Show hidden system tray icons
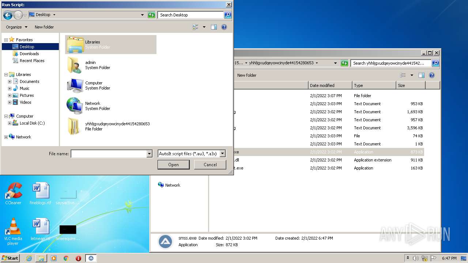Screen dimensions: 468x263 click(408, 258)
